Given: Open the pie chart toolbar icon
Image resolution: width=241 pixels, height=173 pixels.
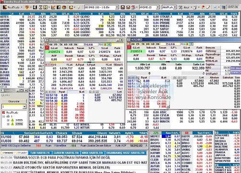Looking at the screenshot, I should pos(64,7).
